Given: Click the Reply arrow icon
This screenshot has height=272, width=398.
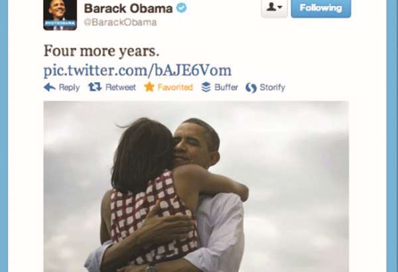Looking at the screenshot, I should tap(50, 88).
